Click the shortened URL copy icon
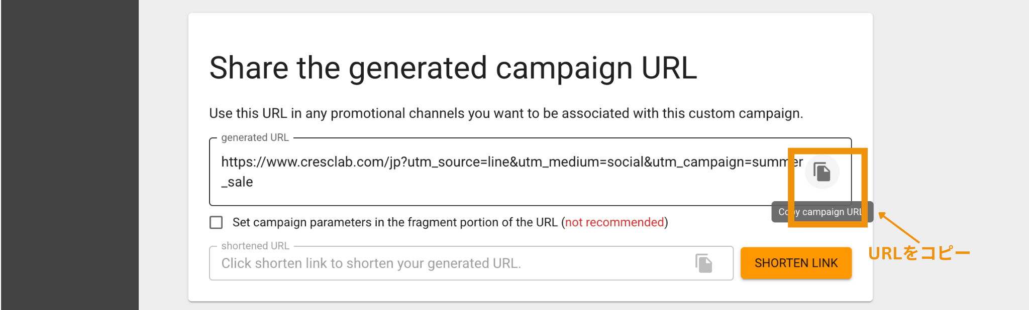Viewport: 1029px width, 310px height. [x=703, y=263]
